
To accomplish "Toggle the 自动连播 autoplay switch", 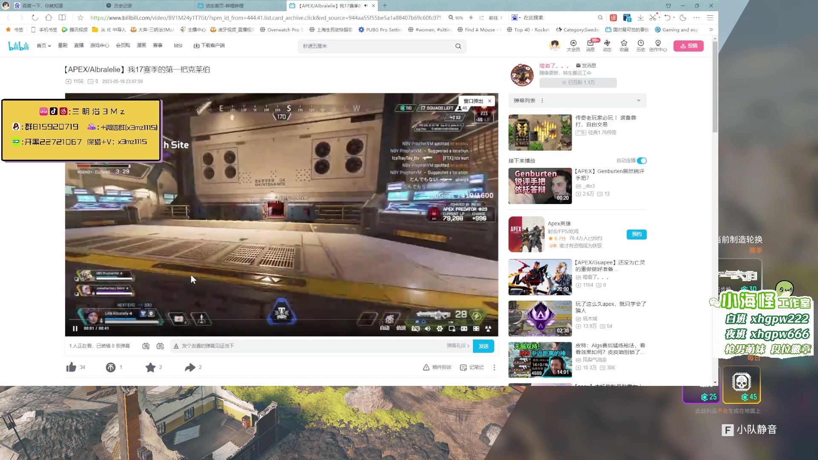I will click(642, 161).
